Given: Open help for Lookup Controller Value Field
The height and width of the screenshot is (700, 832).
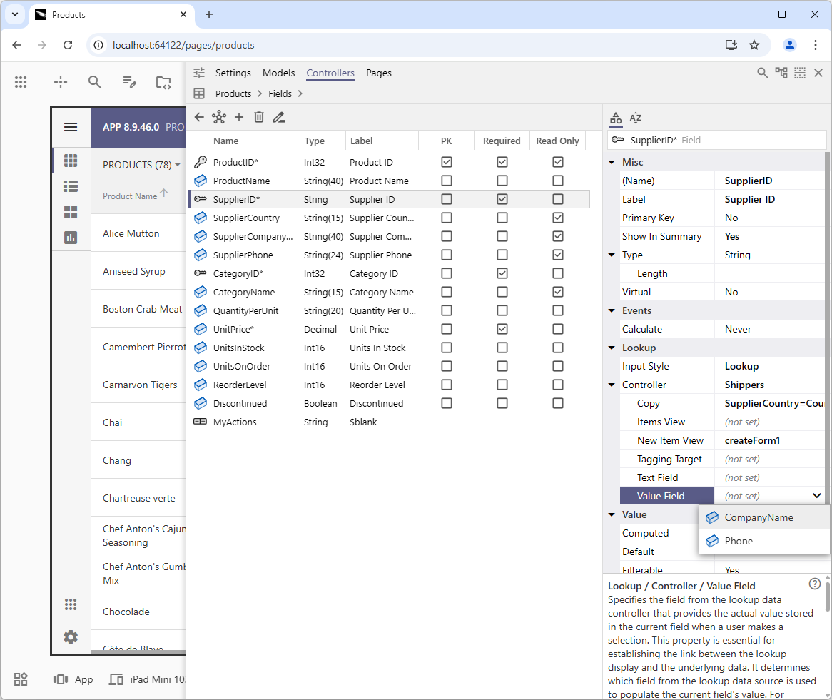Looking at the screenshot, I should tap(814, 584).
